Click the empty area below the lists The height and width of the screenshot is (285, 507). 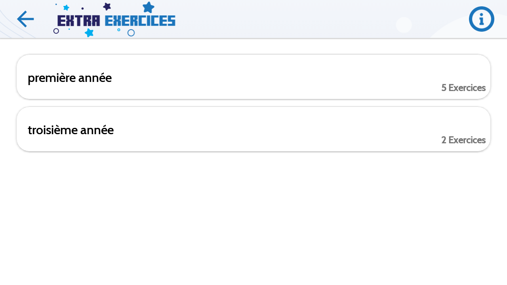[253, 218]
